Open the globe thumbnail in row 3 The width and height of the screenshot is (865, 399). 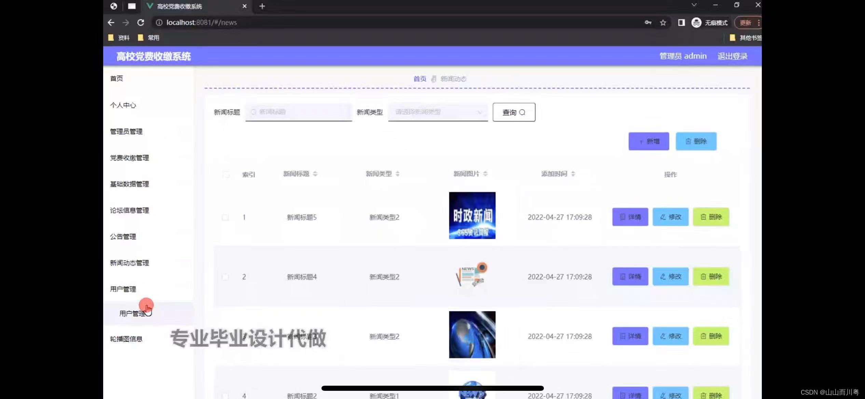click(472, 335)
